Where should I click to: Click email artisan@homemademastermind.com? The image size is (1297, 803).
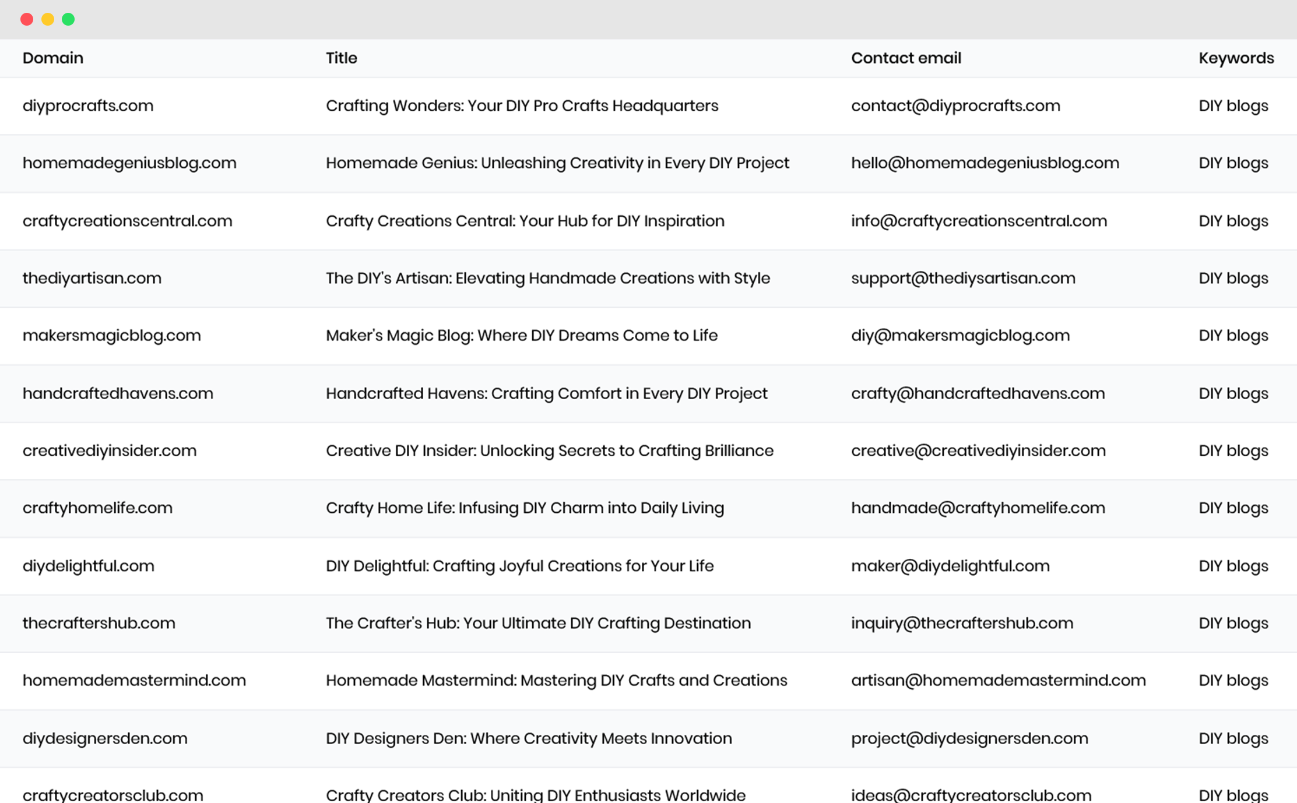[999, 681]
